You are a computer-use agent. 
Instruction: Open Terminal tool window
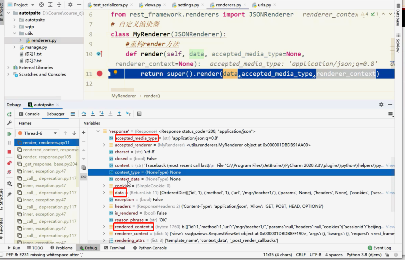pos(114,248)
